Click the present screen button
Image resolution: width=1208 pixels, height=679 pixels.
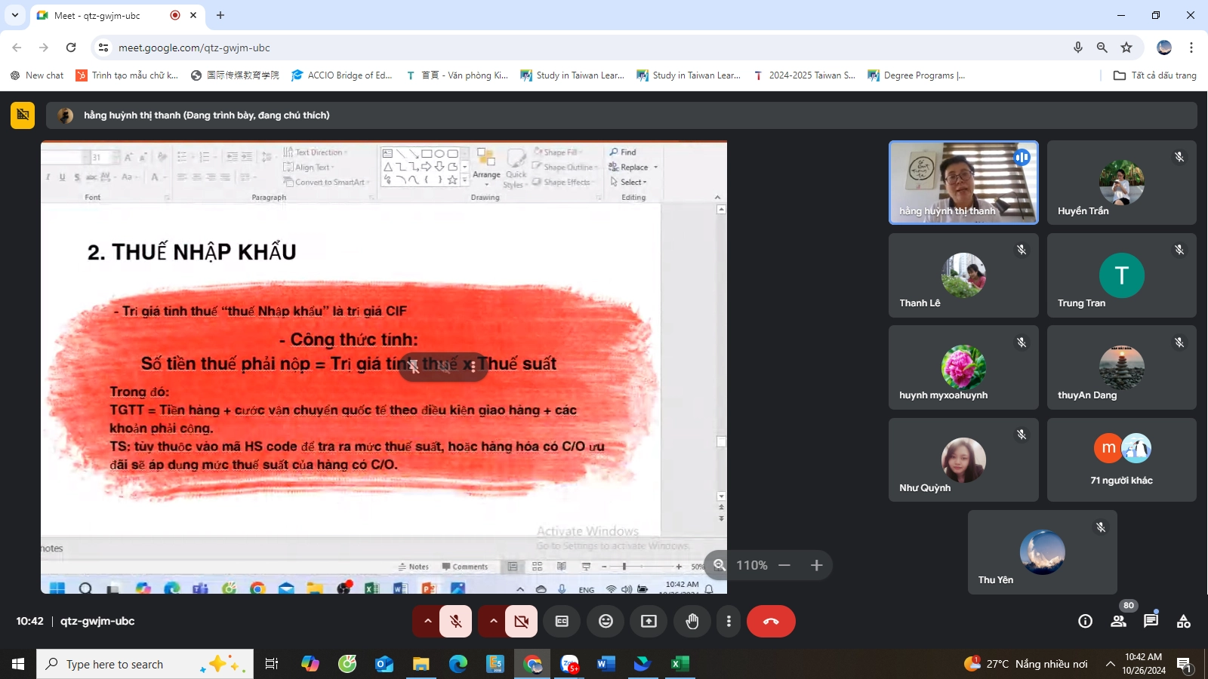click(649, 621)
